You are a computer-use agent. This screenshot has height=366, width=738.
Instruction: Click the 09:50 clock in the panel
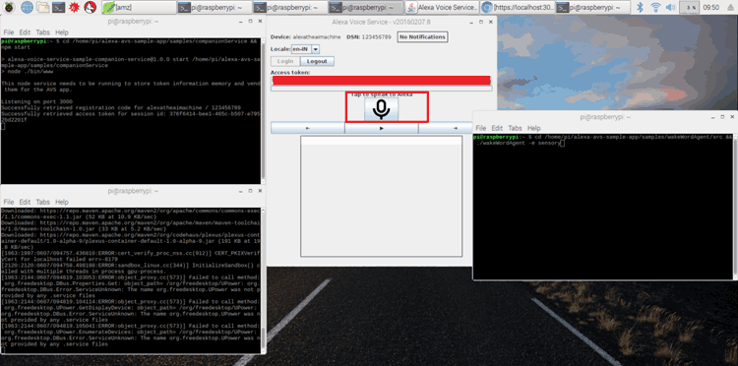click(711, 7)
